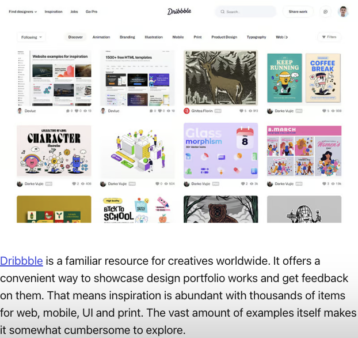This screenshot has height=338, width=358.
Task: Like the isometric illustration shot via heart
Action: tap(157, 183)
